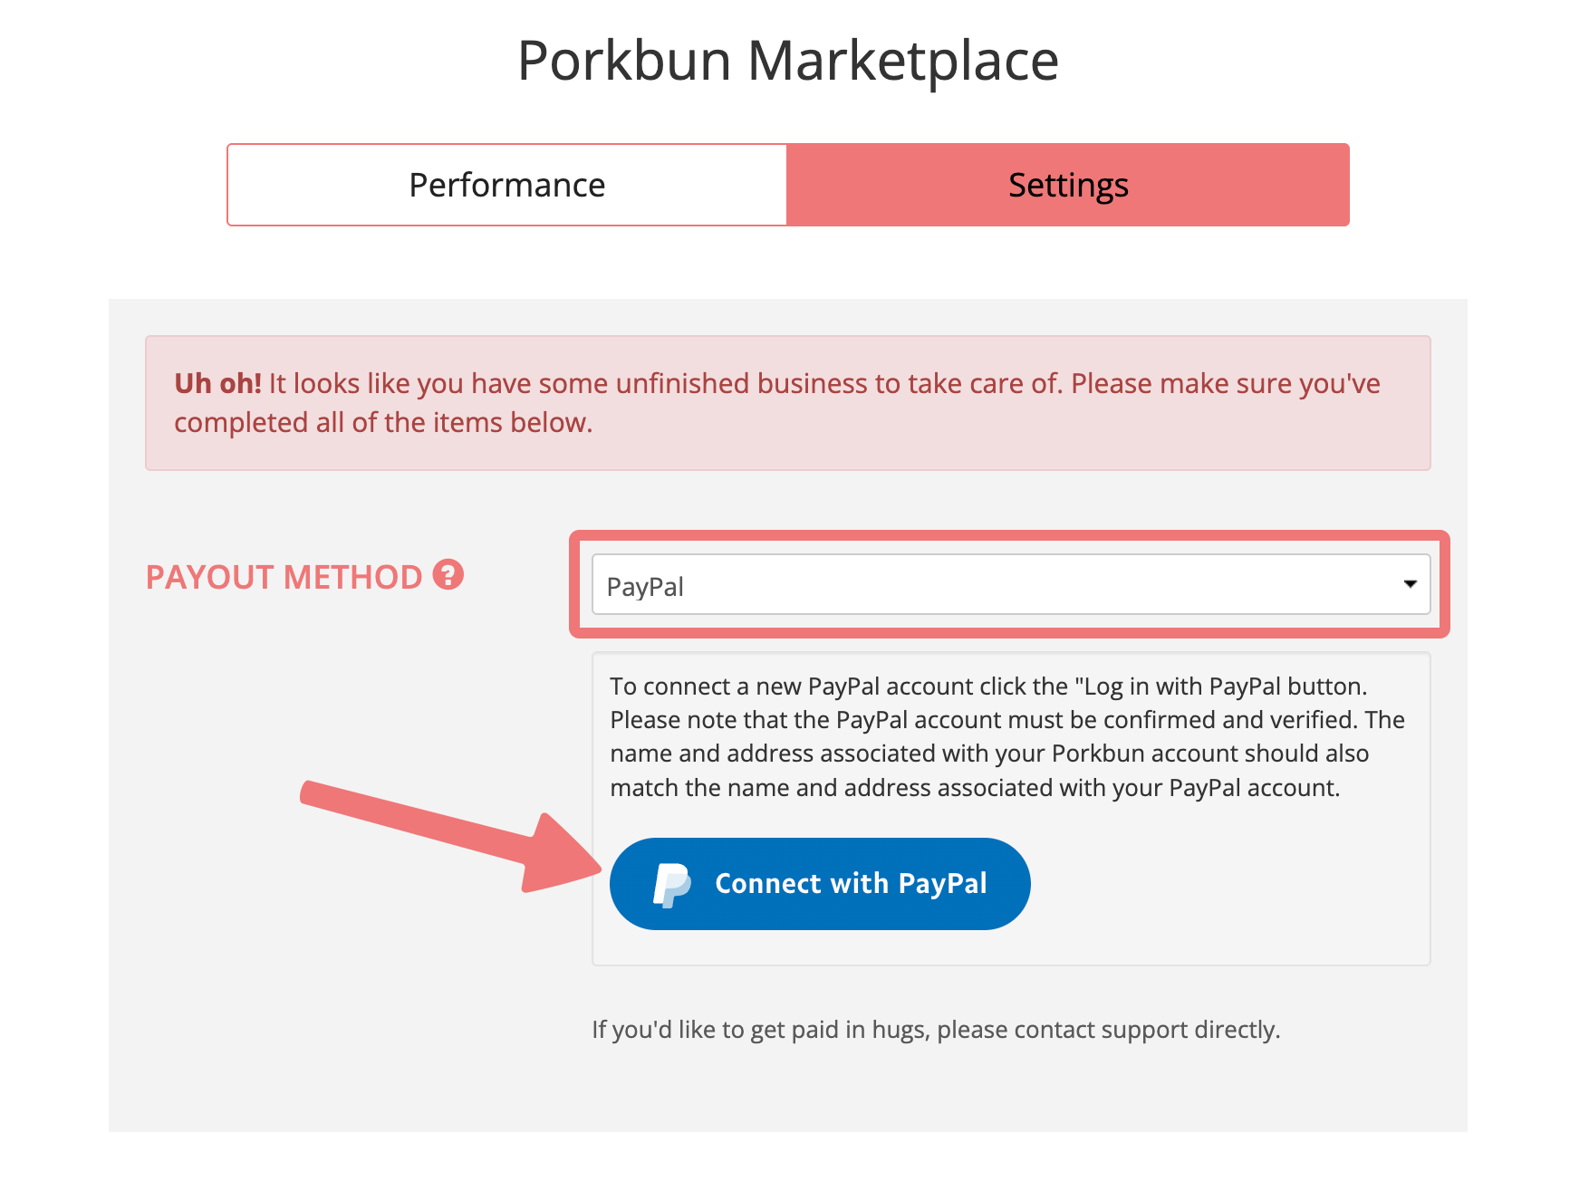Screen dimensions: 1589x1181
Task: Click the unfinished business warning banner
Action: [788, 403]
